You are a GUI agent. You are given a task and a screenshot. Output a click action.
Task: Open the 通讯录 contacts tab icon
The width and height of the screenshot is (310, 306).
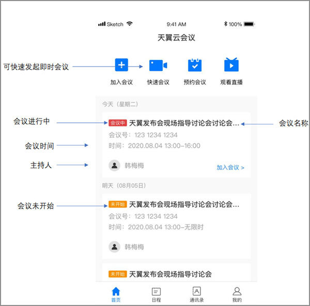[x=196, y=292]
